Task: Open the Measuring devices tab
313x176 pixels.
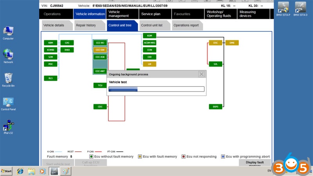Action: point(253,14)
